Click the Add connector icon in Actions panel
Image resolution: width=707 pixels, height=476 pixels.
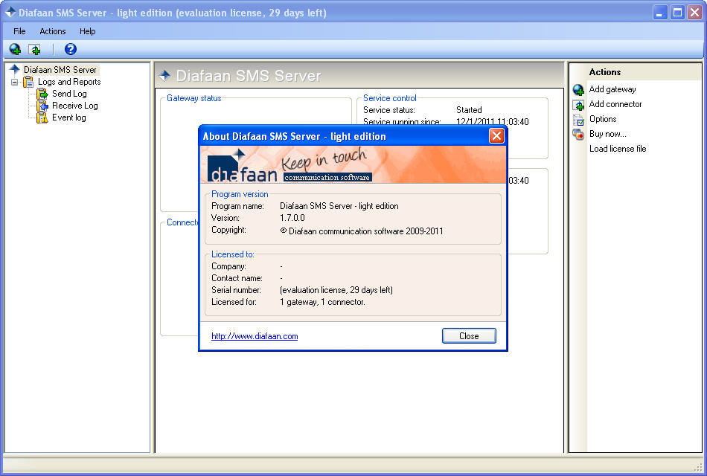click(x=578, y=104)
